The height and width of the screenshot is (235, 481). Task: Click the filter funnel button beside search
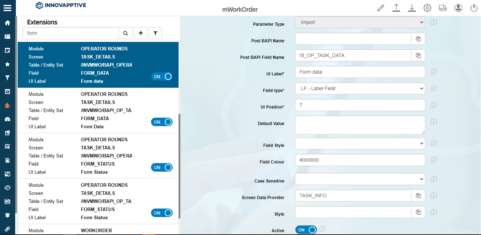pyautogui.click(x=155, y=33)
